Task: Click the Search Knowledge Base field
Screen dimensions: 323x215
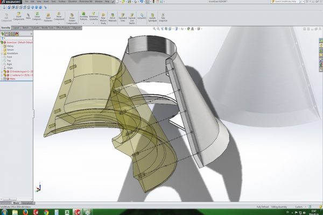Action: (x=291, y=2)
